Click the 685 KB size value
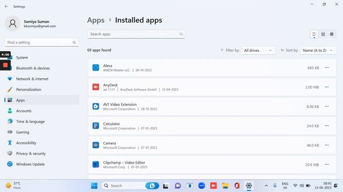The width and height of the screenshot is (343, 192). point(313,68)
